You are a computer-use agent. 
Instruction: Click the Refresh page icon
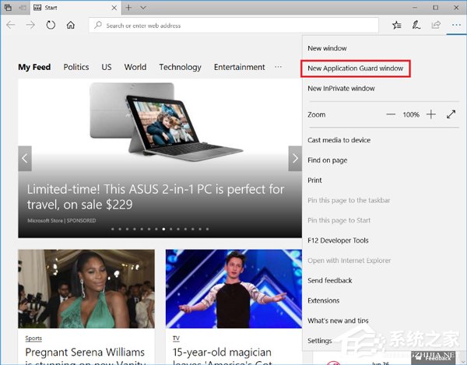[x=51, y=25]
